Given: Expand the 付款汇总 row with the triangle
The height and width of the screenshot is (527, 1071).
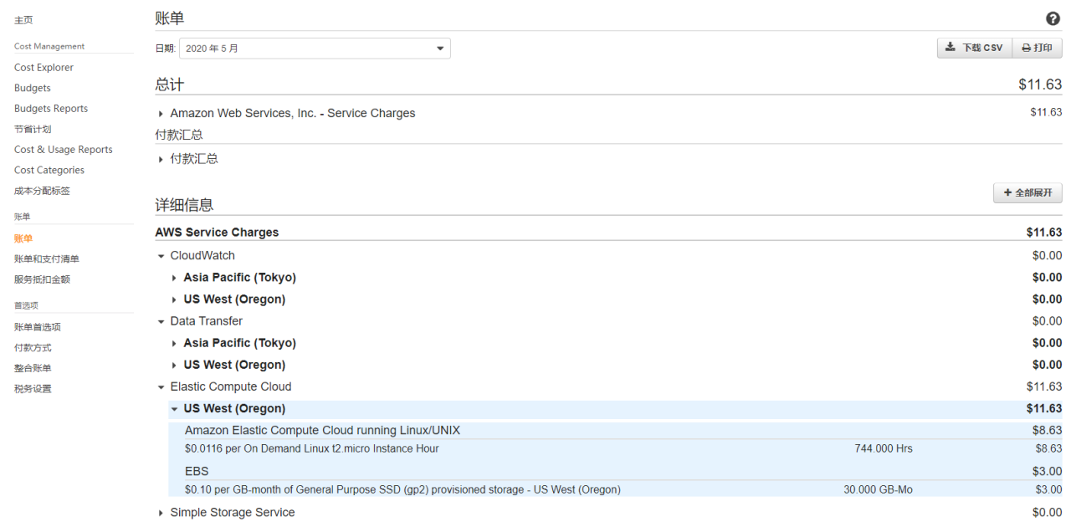Looking at the screenshot, I should point(161,159).
